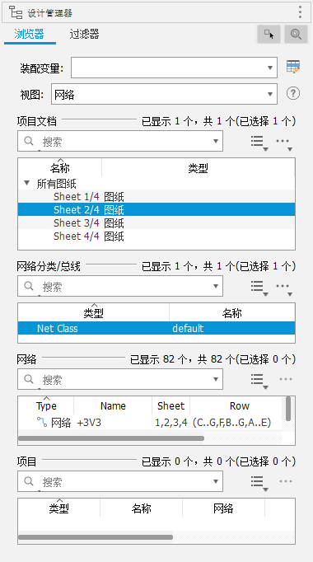Click the 1,2,3,4 sheet cell of +3V3
This screenshot has height=562, width=313.
tap(171, 423)
